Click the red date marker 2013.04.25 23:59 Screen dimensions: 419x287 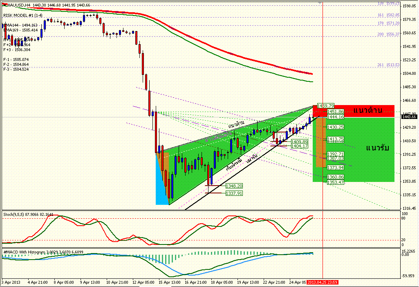323,282
